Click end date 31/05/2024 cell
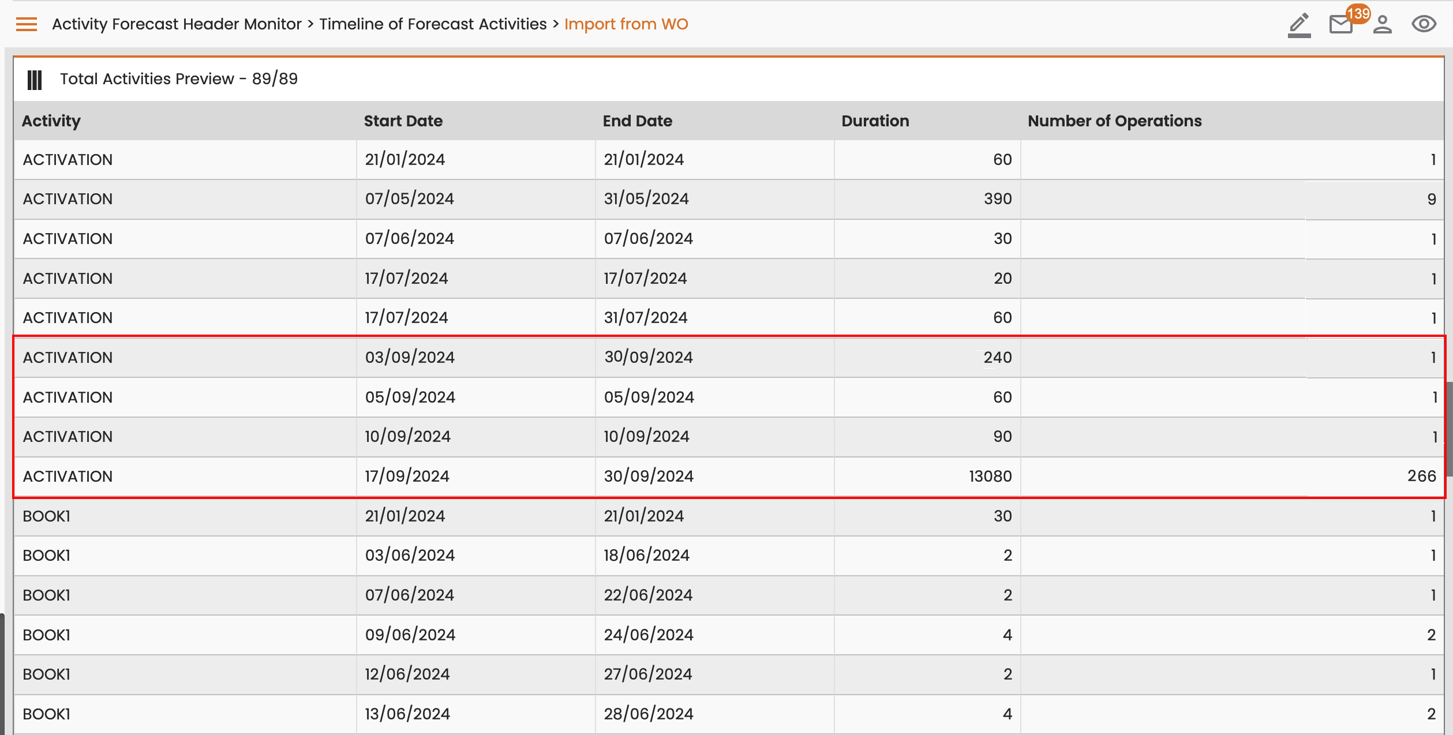1453x735 pixels. click(714, 199)
